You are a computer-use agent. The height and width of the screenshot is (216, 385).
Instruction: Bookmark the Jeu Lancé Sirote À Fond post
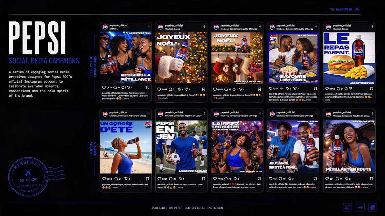[315, 179]
